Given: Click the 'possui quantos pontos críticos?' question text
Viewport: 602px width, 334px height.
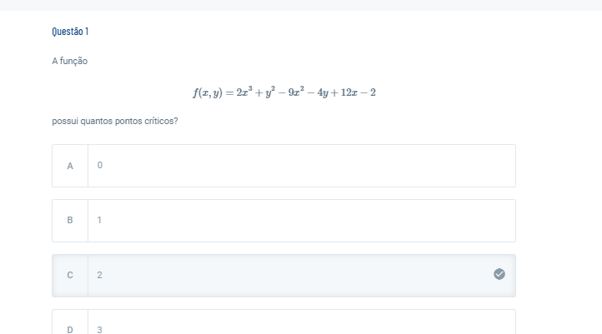Looking at the screenshot, I should tap(115, 121).
